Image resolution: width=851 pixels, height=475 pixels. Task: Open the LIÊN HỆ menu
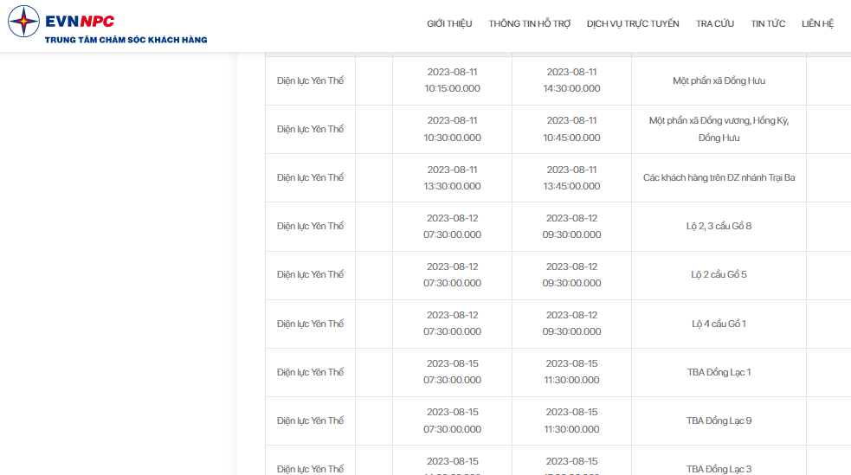tap(817, 24)
